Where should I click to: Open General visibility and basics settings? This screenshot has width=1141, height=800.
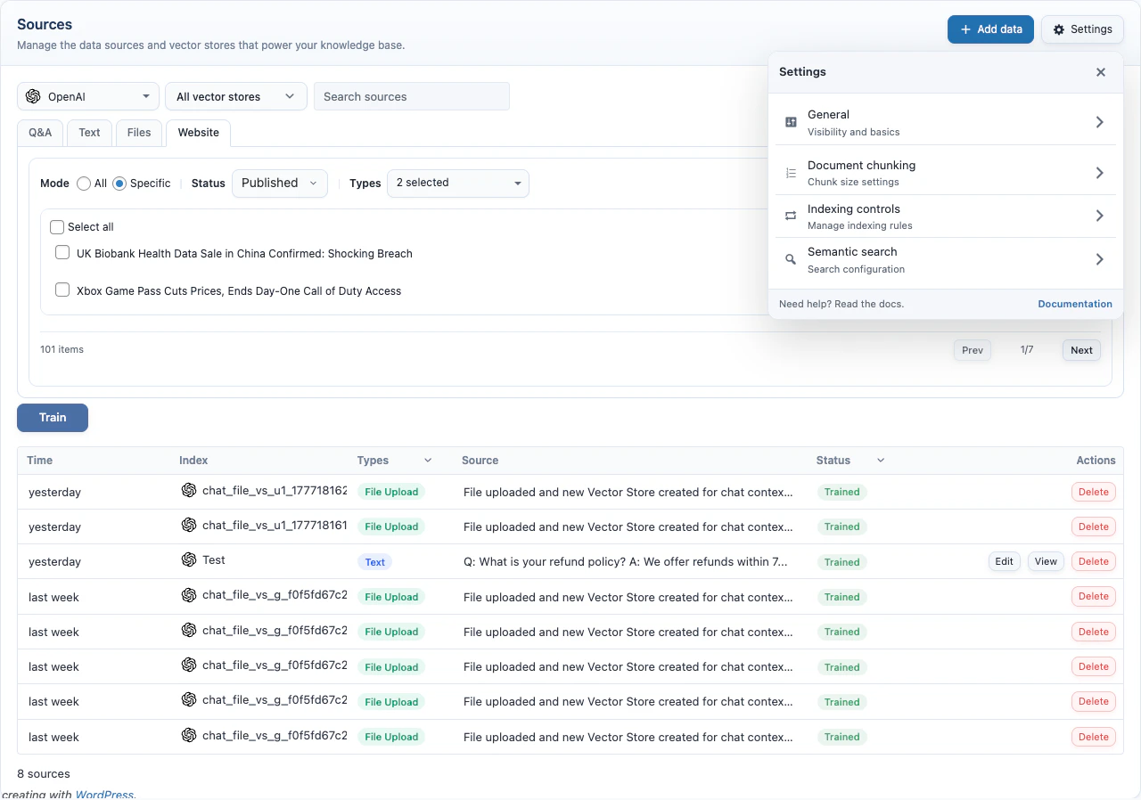click(x=945, y=121)
